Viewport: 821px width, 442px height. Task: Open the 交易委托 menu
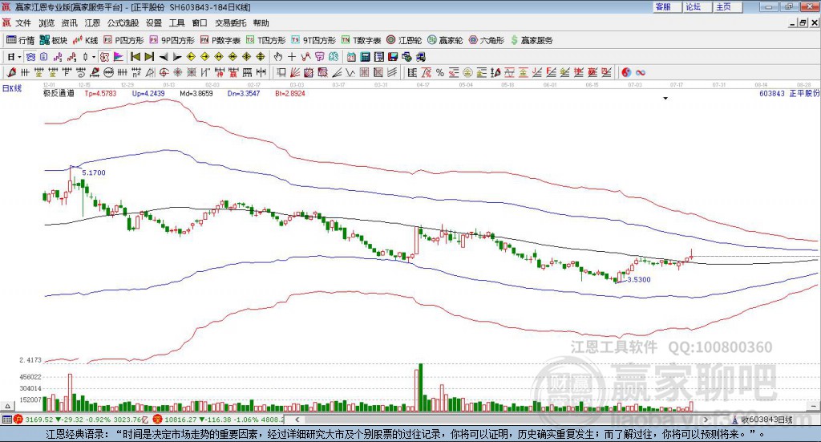[230, 23]
